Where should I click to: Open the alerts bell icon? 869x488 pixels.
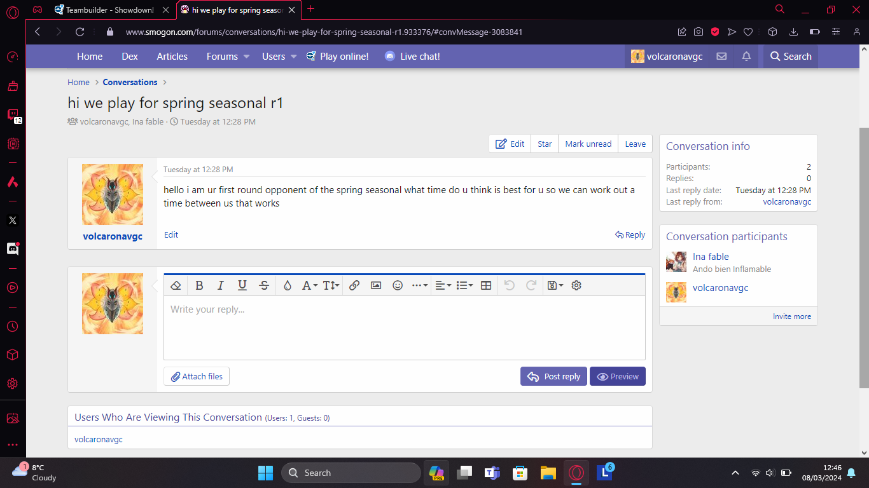tap(746, 57)
